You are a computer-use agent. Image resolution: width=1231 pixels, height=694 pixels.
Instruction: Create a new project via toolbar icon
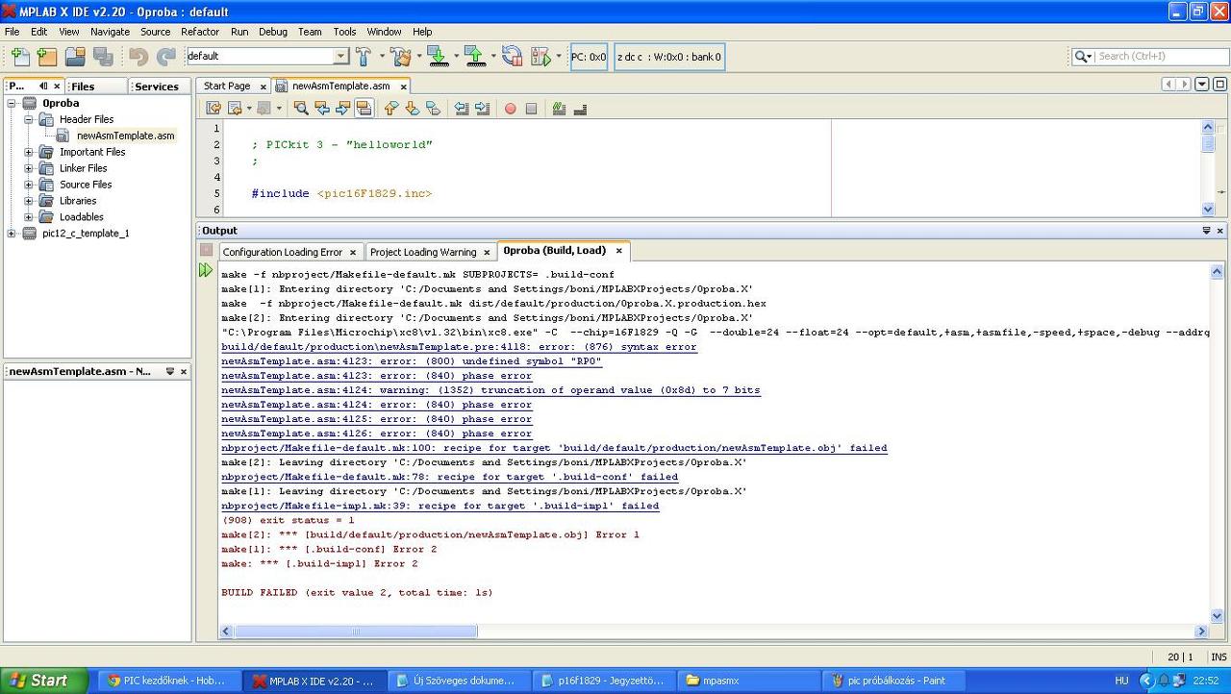pyautogui.click(x=47, y=57)
